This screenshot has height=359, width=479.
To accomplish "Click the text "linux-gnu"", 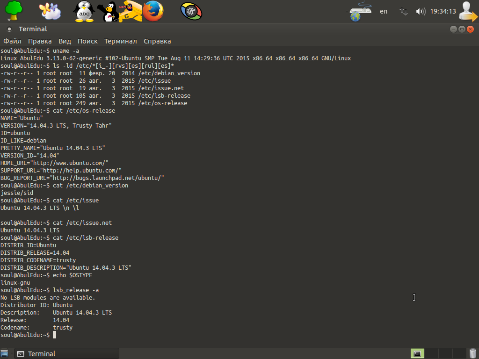I will [15, 283].
